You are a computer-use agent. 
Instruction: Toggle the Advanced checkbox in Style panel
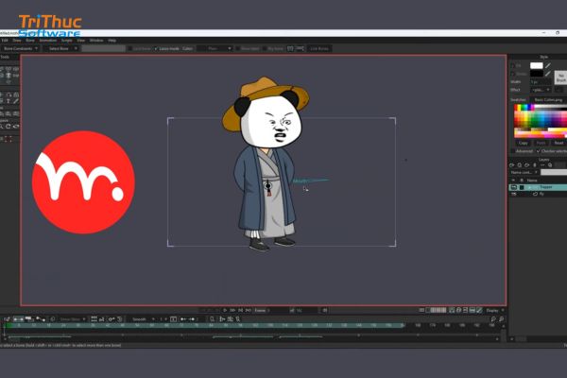click(x=513, y=150)
